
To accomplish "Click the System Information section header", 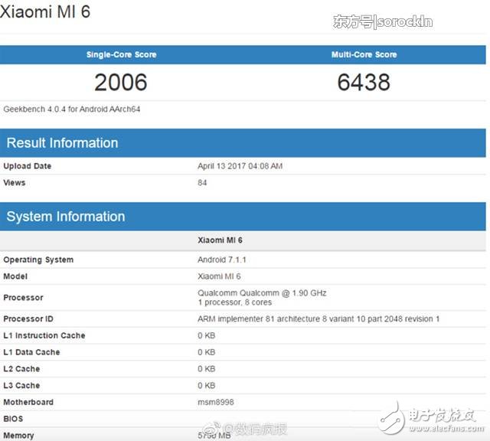I will coord(65,217).
